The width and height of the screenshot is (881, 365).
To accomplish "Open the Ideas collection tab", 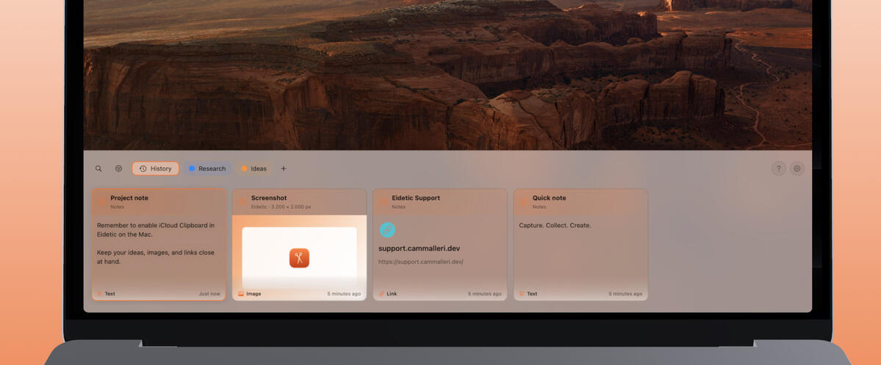I will (x=254, y=169).
